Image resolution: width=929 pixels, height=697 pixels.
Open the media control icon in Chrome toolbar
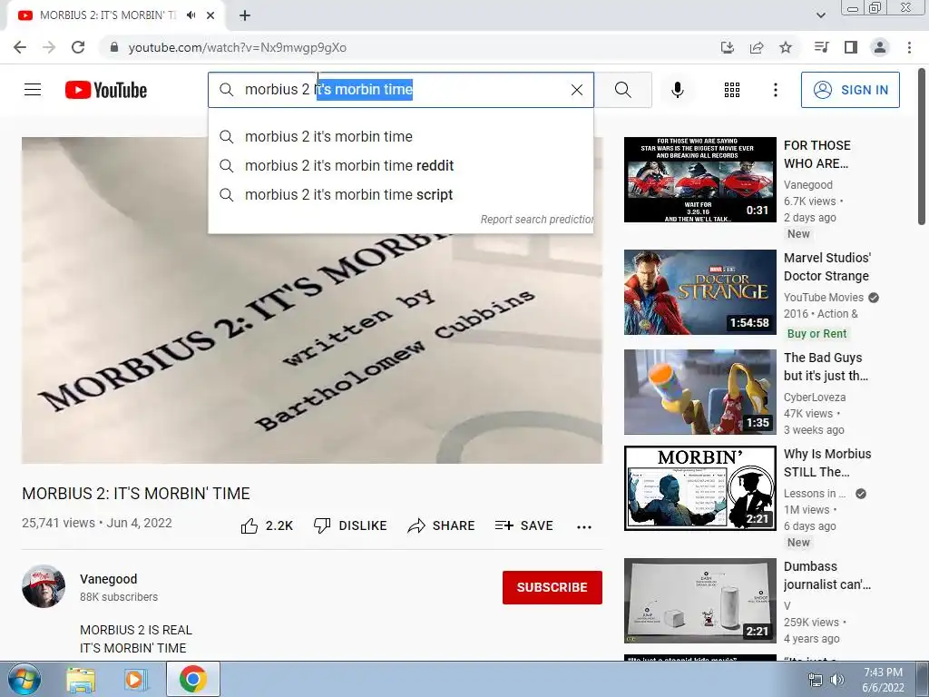(821, 47)
